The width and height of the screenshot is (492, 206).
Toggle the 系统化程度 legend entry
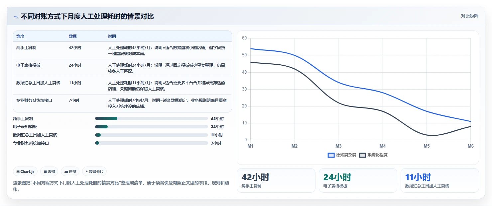[373, 155]
